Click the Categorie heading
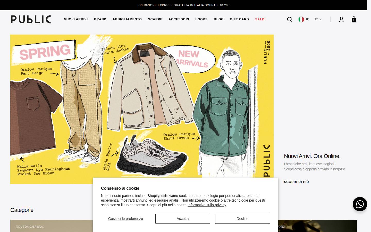 pyautogui.click(x=22, y=210)
